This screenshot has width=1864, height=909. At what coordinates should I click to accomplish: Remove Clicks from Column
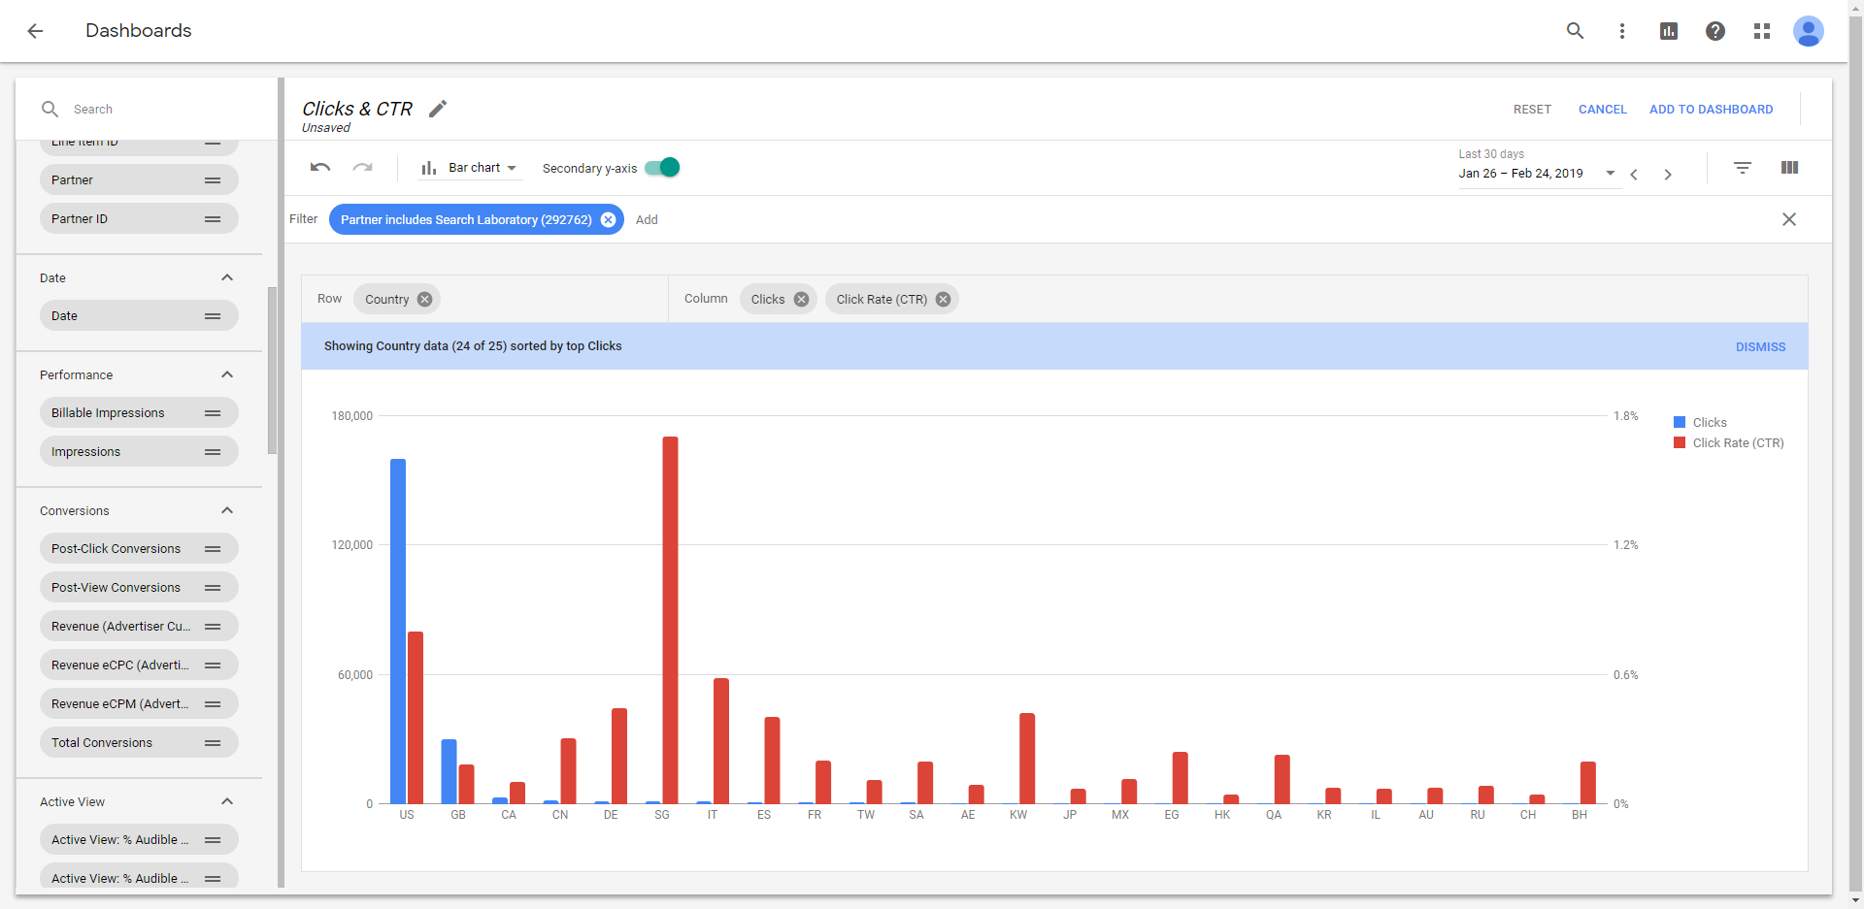coord(801,300)
